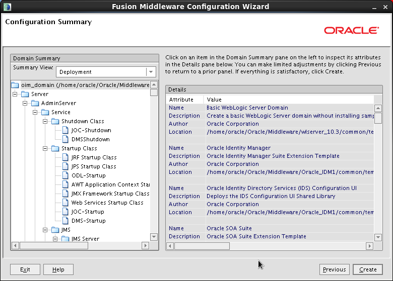Select DMS-Startup tree item
Viewport: 393px width, 281px height.
click(x=89, y=221)
